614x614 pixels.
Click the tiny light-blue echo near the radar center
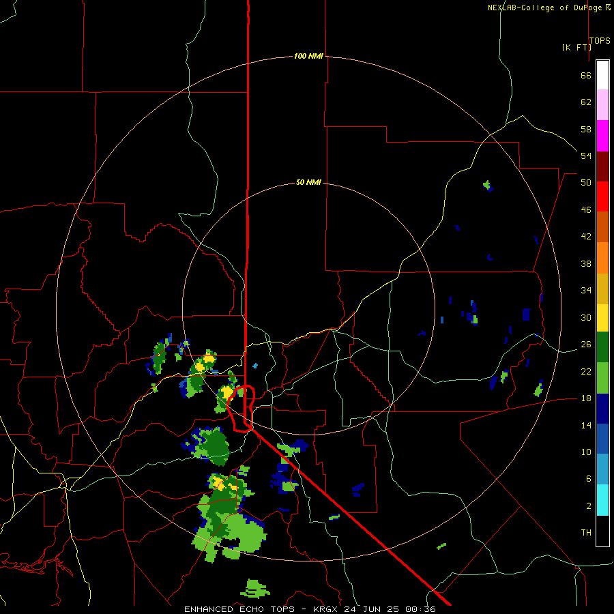pos(255,366)
